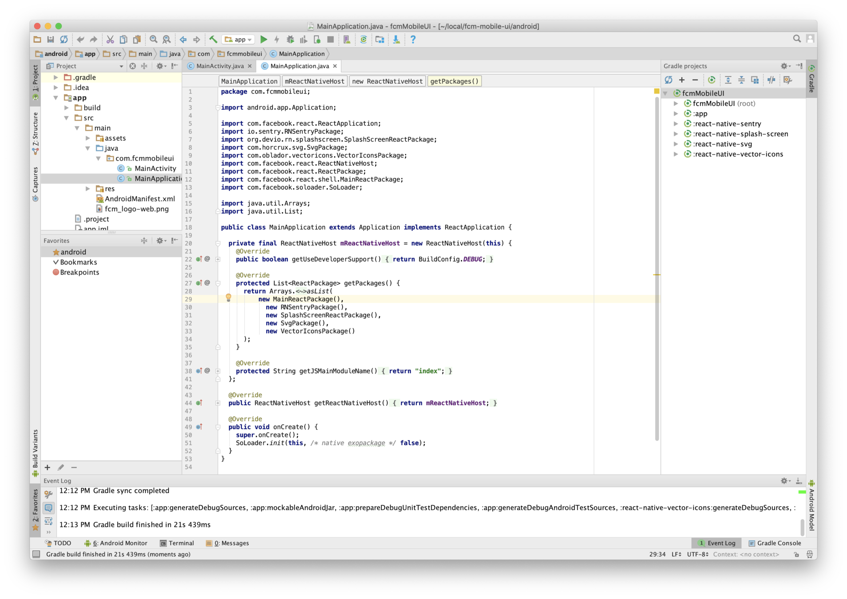847x599 pixels.
Task: Expand the res folder
Action: pos(88,189)
